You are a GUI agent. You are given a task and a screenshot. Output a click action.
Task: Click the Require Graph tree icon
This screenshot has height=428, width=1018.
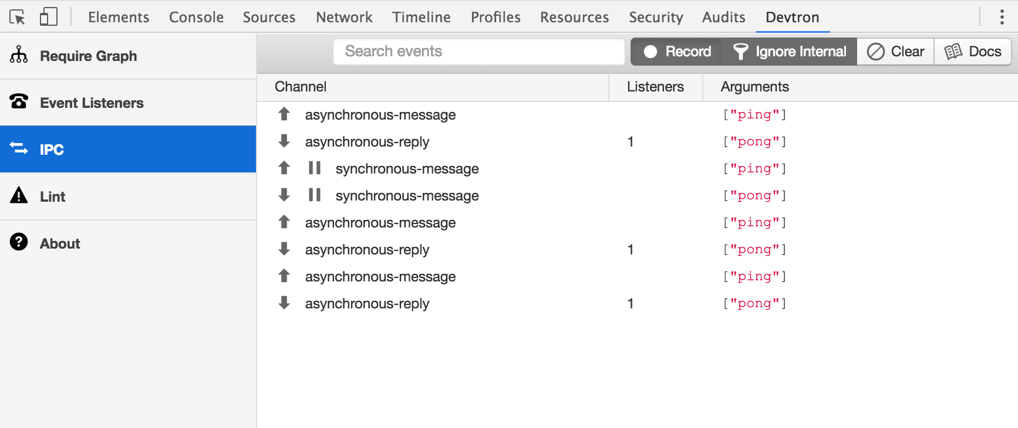click(x=19, y=55)
